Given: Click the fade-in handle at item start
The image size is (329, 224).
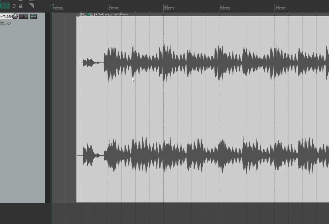Looking at the screenshot, I should 78,15.
